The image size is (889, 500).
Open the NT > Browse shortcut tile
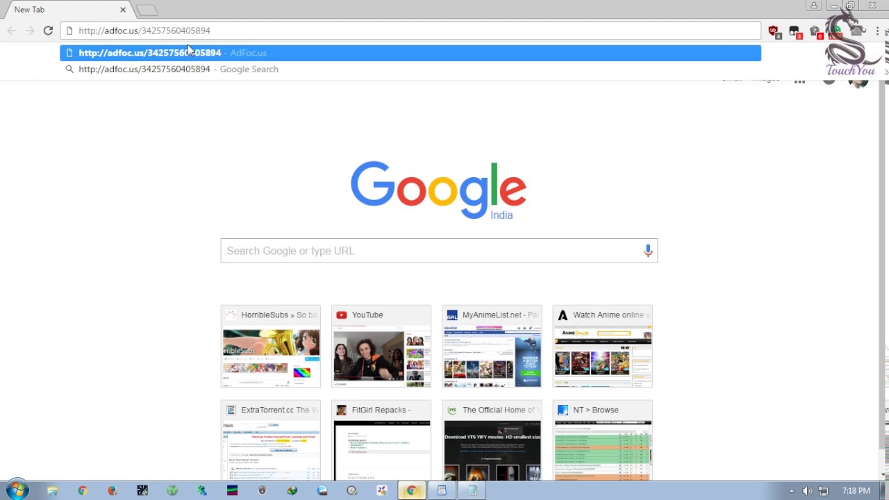point(602,440)
